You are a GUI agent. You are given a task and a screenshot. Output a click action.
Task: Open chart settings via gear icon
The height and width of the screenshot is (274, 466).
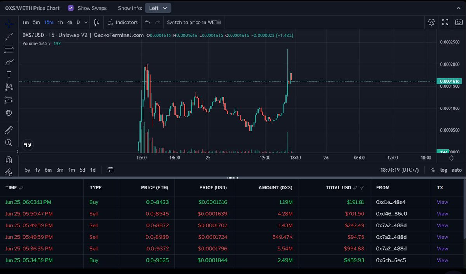point(431,22)
